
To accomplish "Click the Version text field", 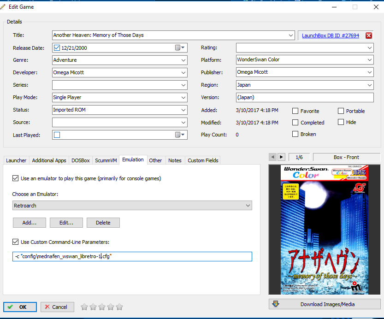I will [305, 97].
